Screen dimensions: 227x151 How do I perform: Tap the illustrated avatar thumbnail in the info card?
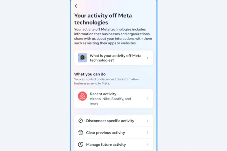point(82,58)
